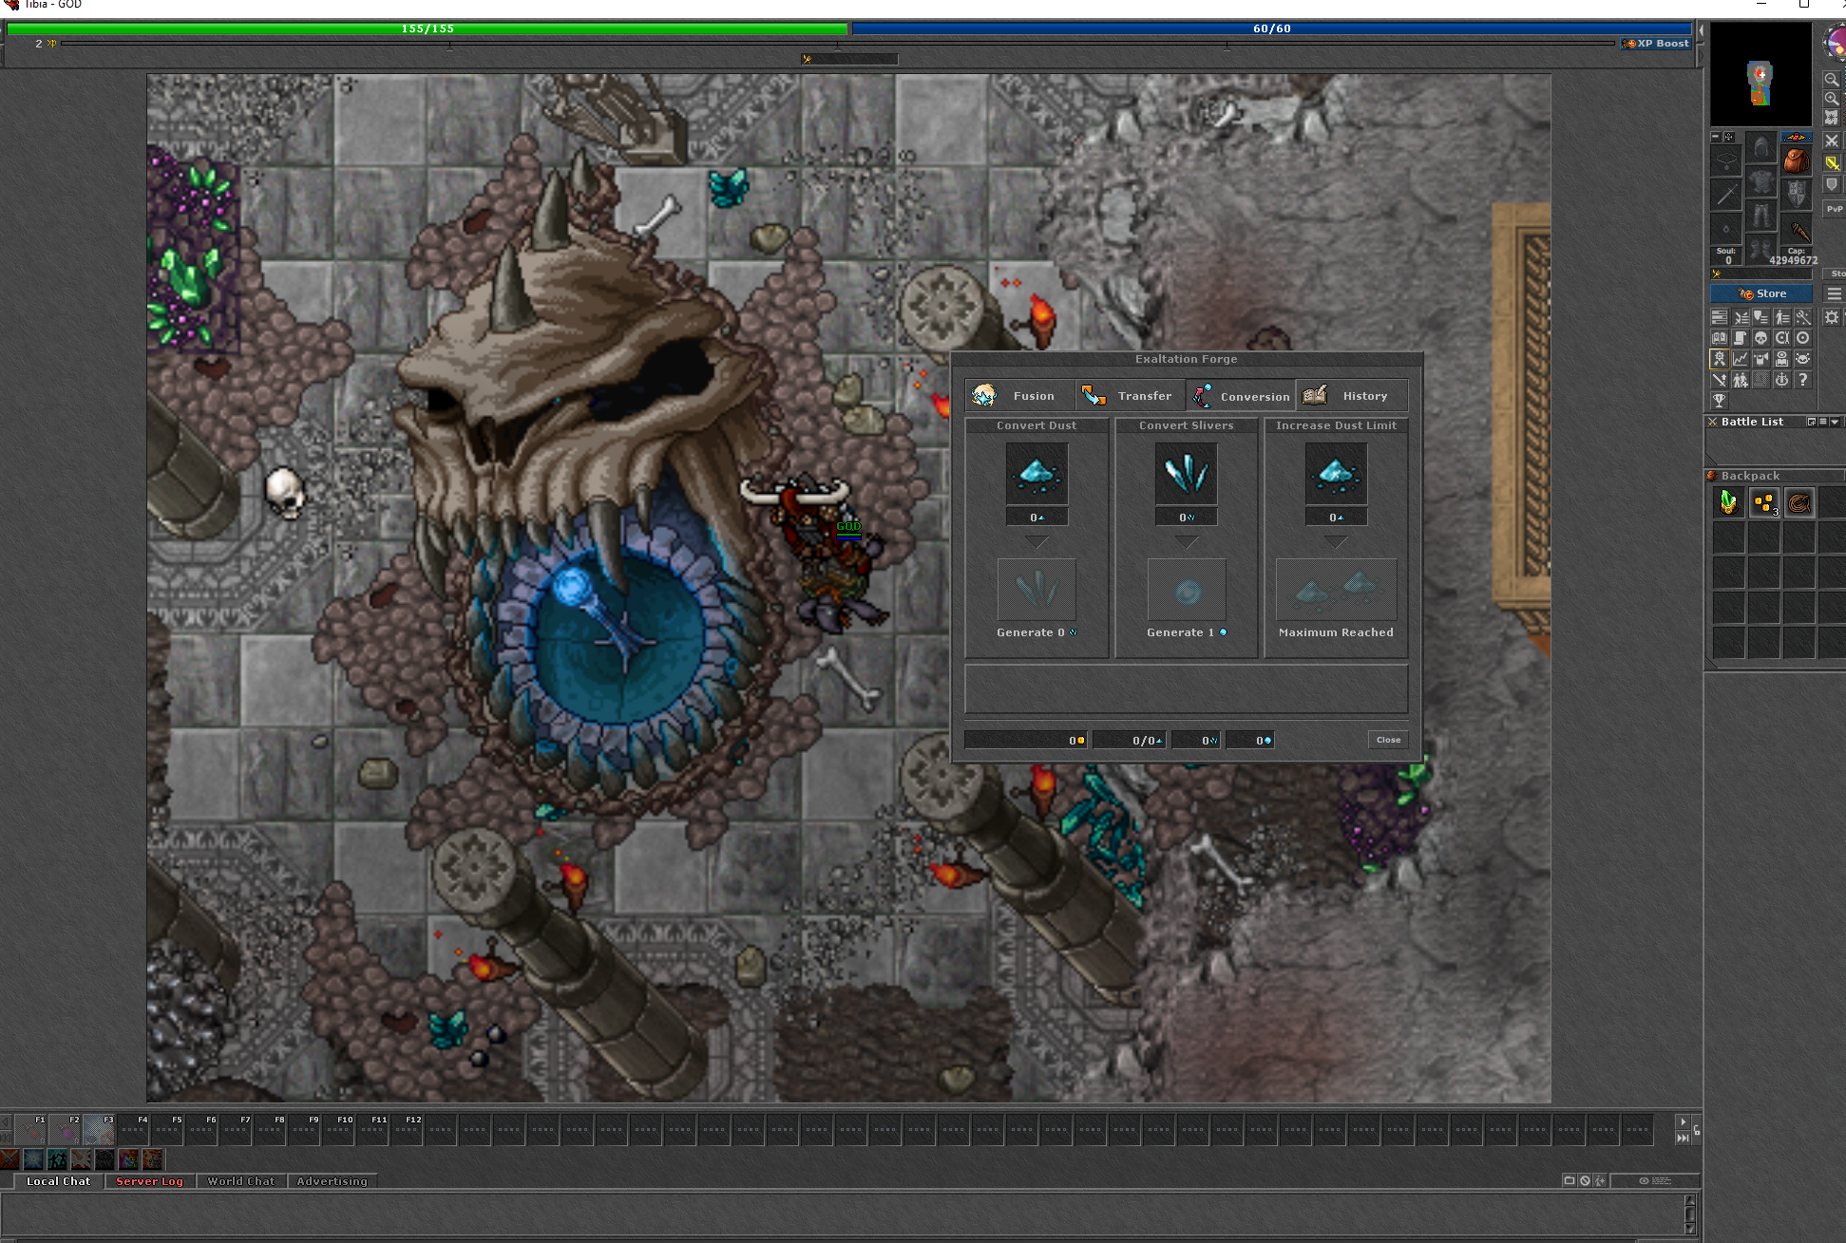Click the F1 action bar slot
1846x1243 pixels.
pos(30,1130)
